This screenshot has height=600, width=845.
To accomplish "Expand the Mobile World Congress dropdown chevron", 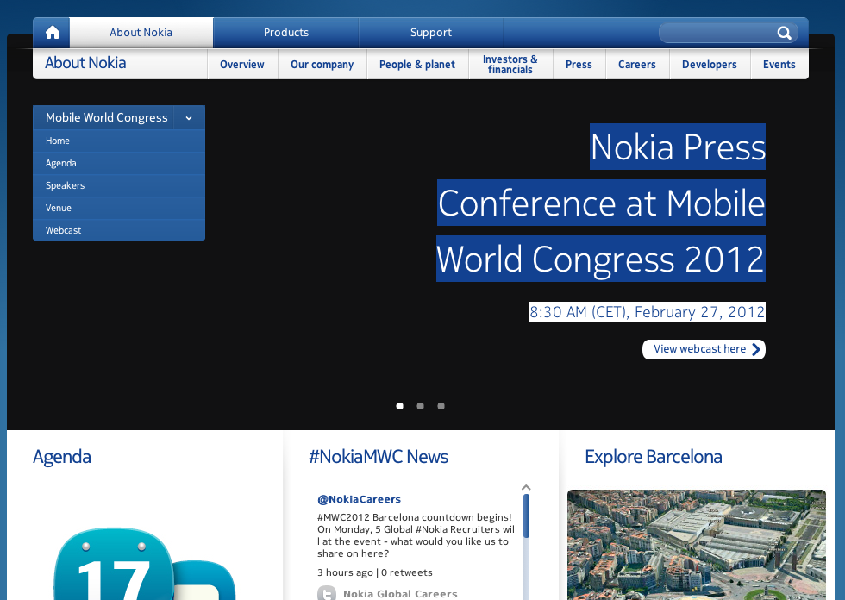I will pos(189,118).
